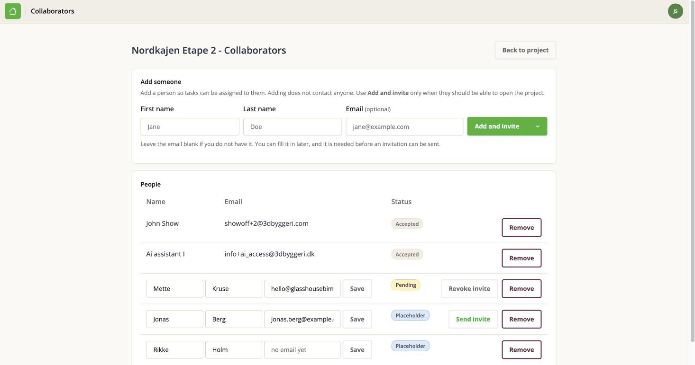Edit the first name field containing Jonas
The height and width of the screenshot is (365, 695).
pos(175,319)
